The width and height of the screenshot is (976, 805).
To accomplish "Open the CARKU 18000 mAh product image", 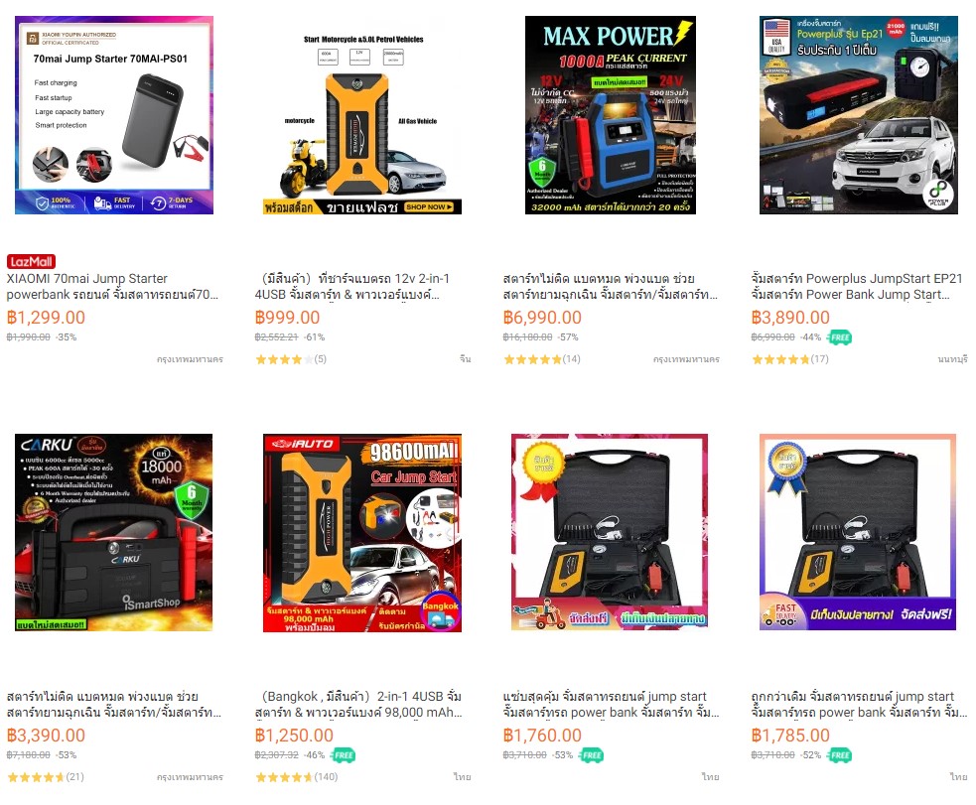I will pos(114,532).
